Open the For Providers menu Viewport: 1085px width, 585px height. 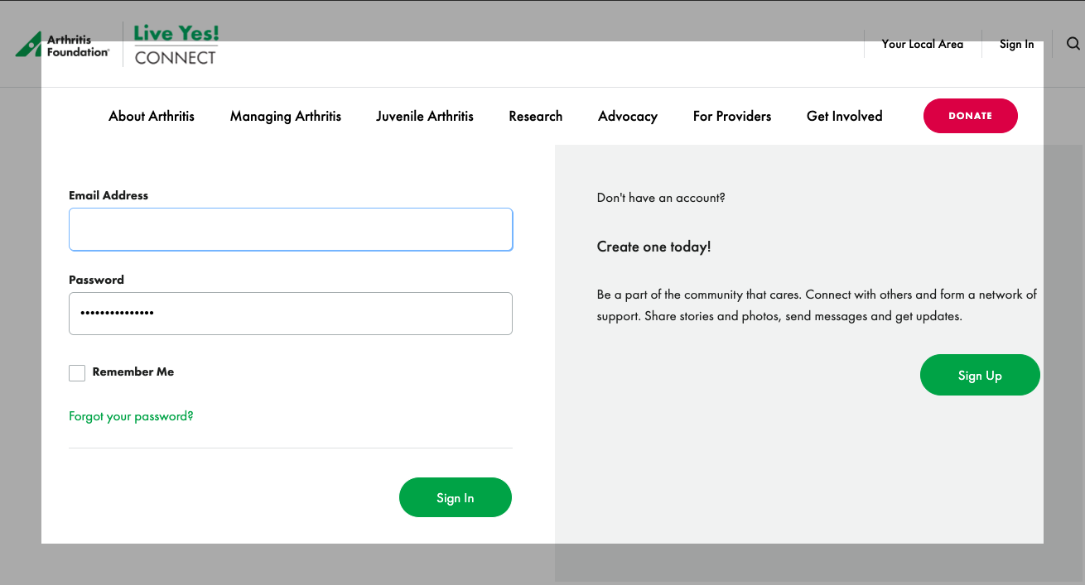pos(732,117)
